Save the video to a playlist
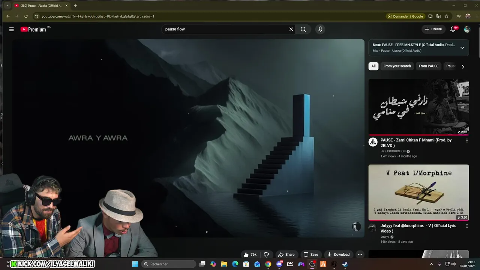Image resolution: width=480 pixels, height=270 pixels. click(310, 255)
